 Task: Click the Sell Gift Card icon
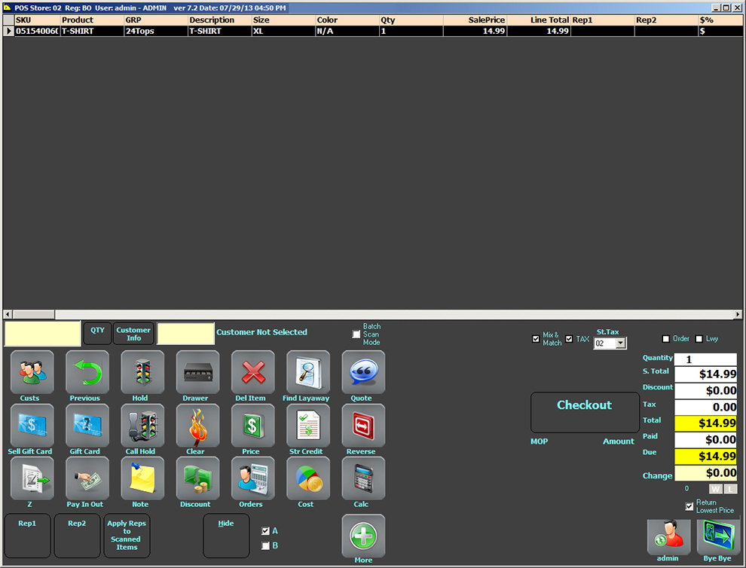click(32, 426)
